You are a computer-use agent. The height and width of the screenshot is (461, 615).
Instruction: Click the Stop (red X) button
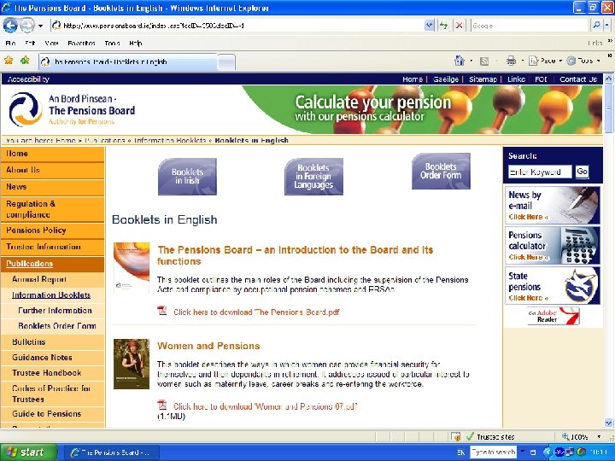click(459, 26)
